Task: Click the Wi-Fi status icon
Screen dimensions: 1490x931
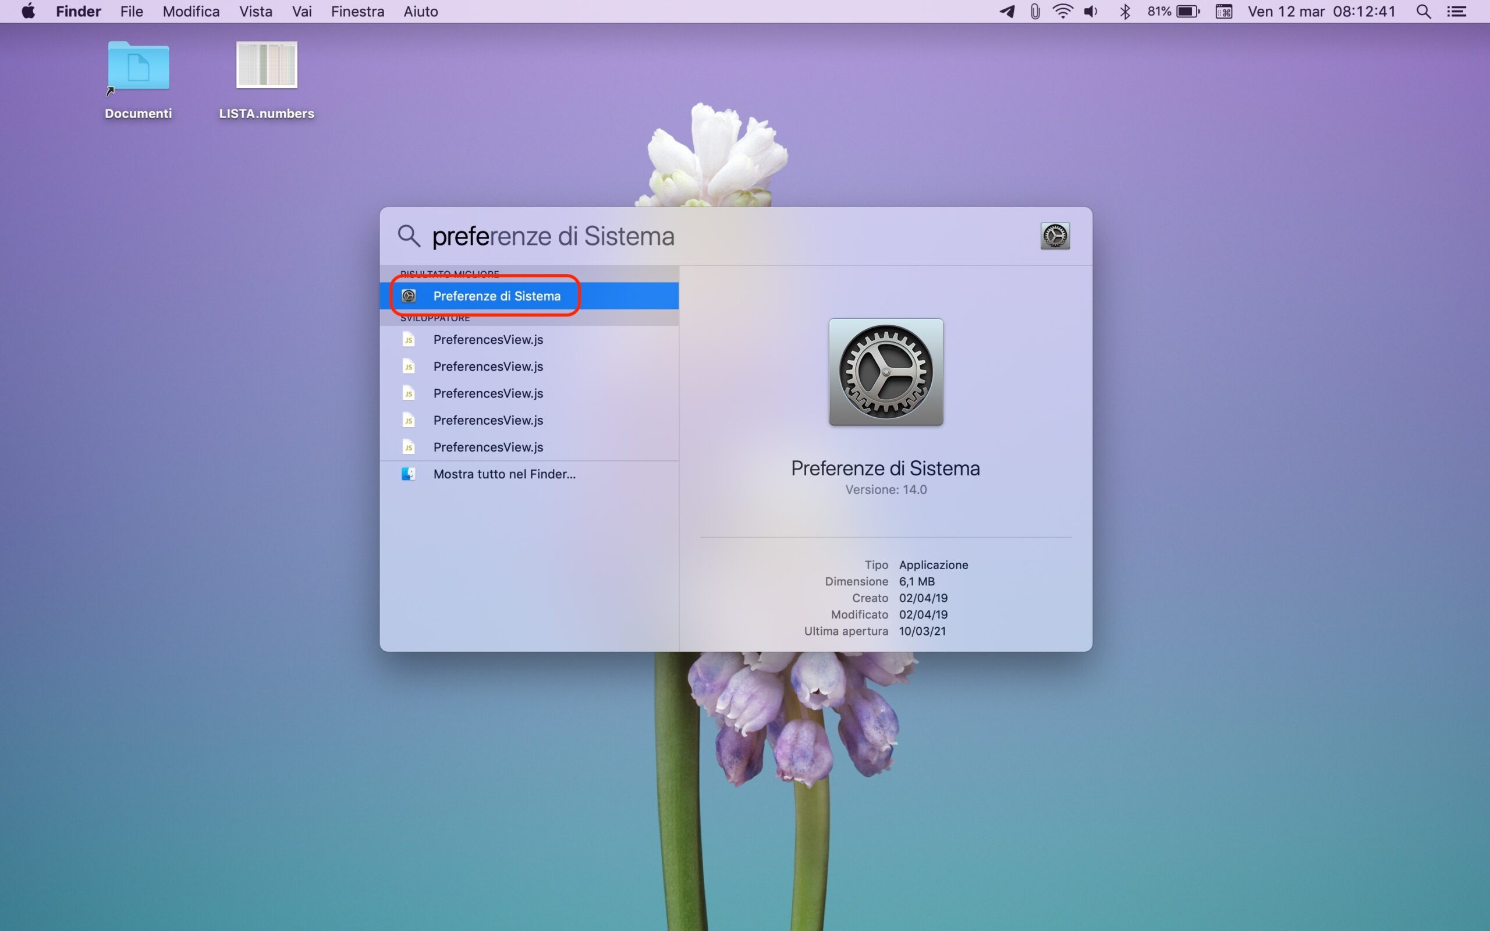Action: (1062, 11)
